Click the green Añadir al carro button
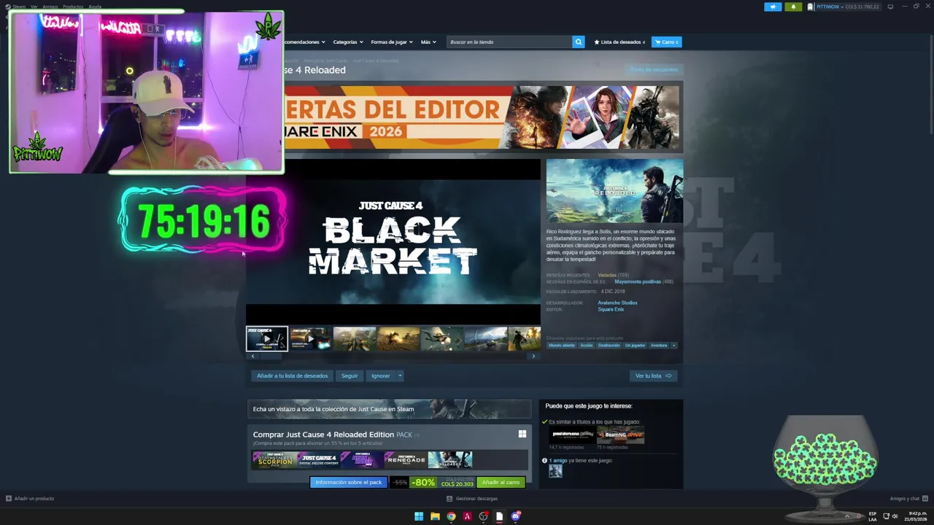 [501, 482]
